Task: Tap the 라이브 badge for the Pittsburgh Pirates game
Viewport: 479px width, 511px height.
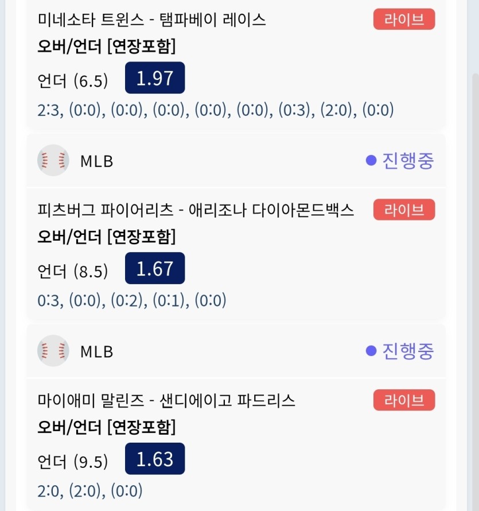Action: [404, 210]
